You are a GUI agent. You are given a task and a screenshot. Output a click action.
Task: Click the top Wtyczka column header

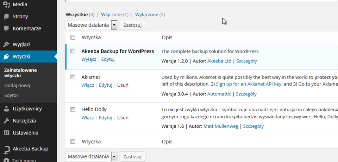91,38
